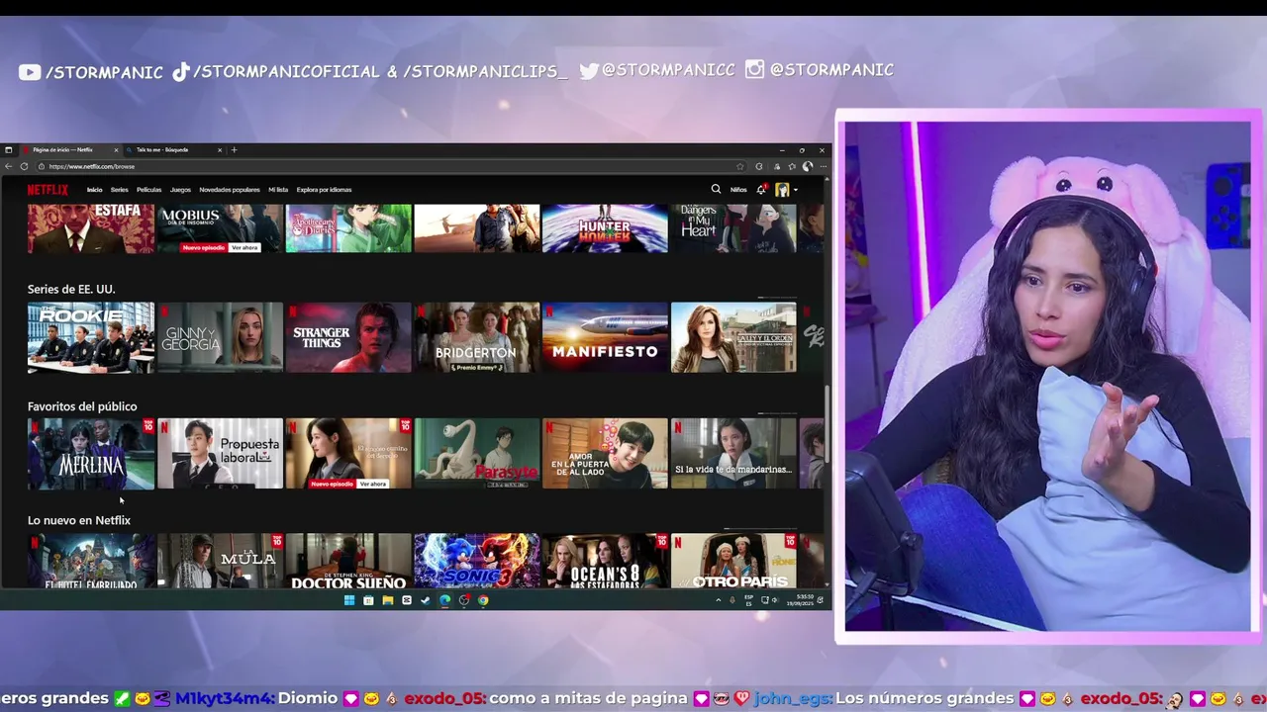
Task: Open Mi lista menu item
Action: pyautogui.click(x=278, y=190)
